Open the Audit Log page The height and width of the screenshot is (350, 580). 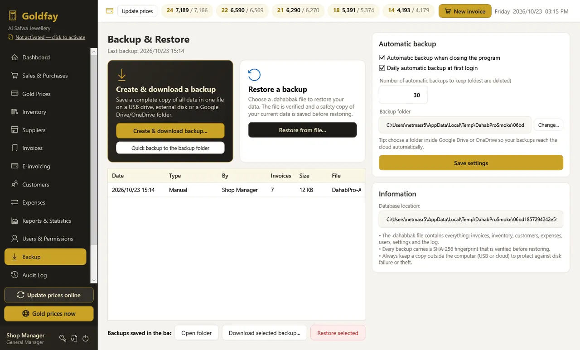click(45, 275)
